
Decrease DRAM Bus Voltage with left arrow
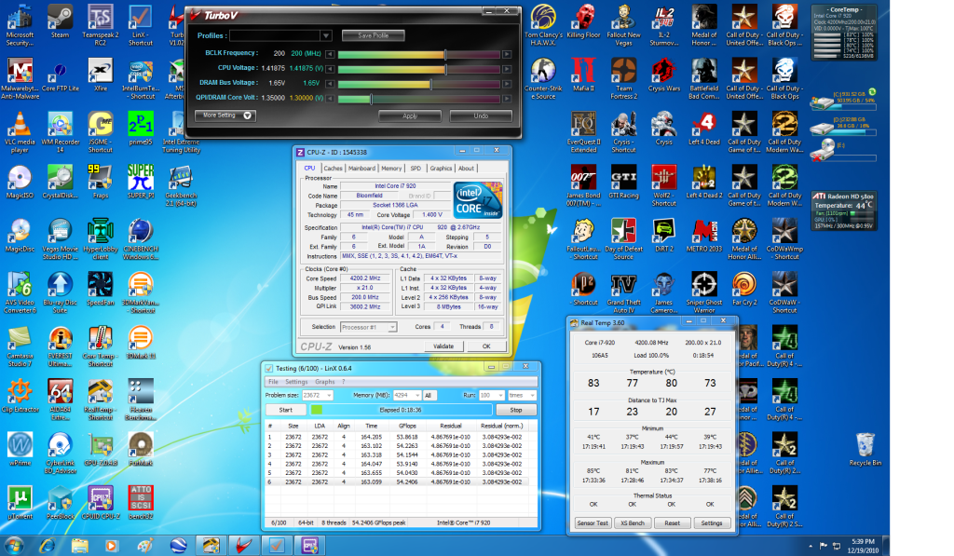(x=330, y=83)
